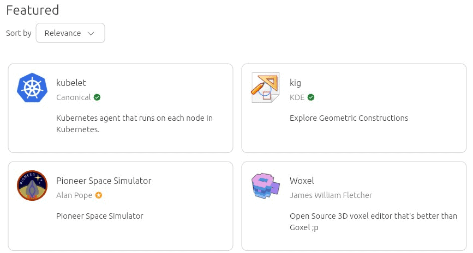473x253 pixels.
Task: Click KDE's green verified badge
Action: 311,97
